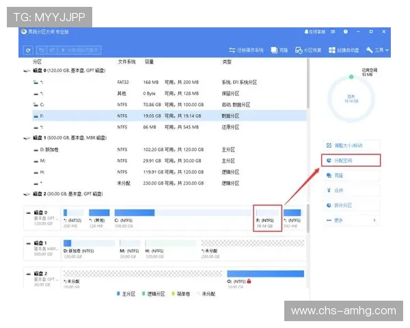Select the 磁盘 2 header in the partition list
The height and width of the screenshot is (328, 410).
pos(68,194)
